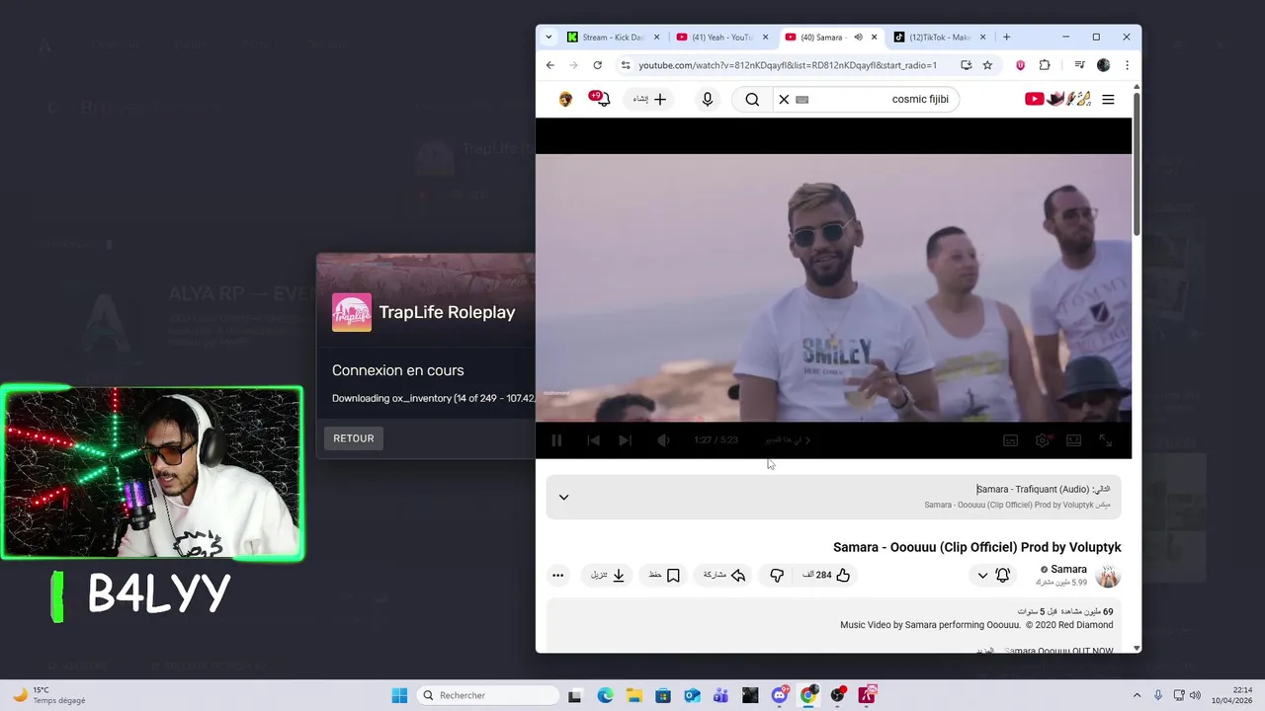Reload the YouTube page

pos(597,65)
